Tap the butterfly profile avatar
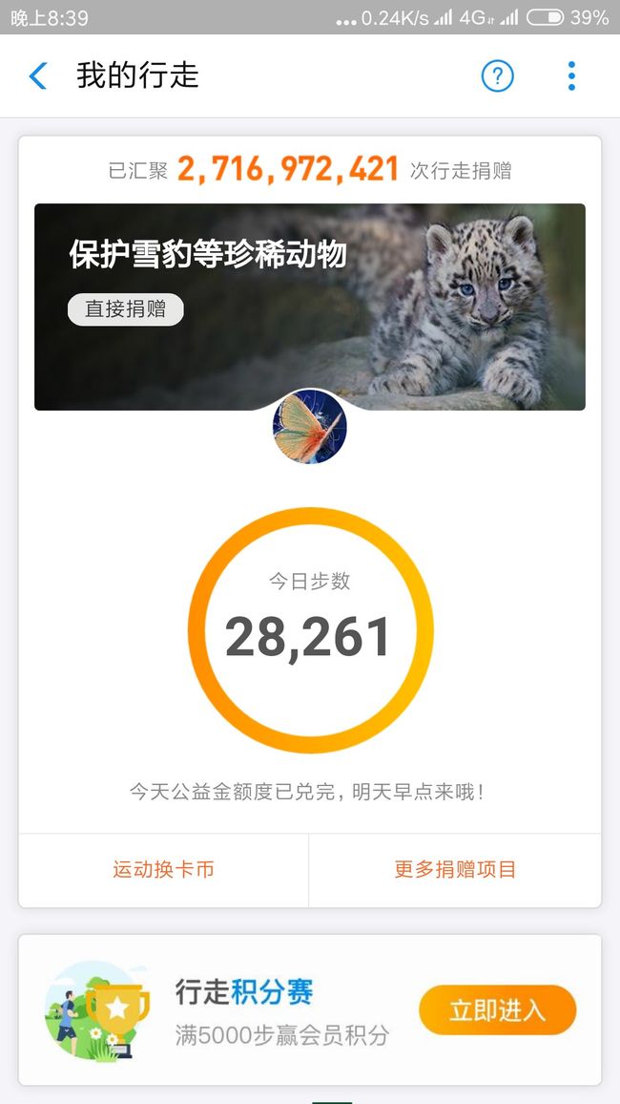 (x=309, y=427)
